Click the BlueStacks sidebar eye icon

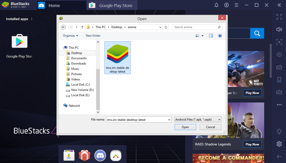click(x=279, y=55)
